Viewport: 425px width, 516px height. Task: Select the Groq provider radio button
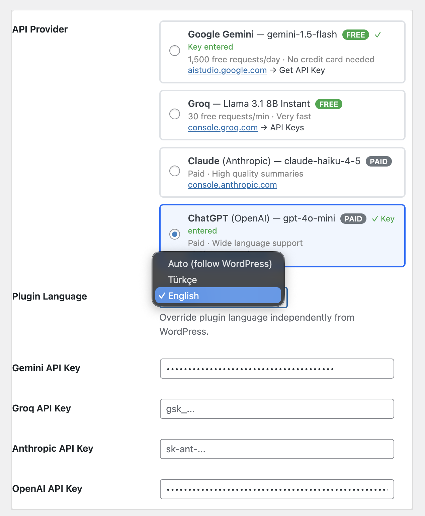click(x=175, y=114)
